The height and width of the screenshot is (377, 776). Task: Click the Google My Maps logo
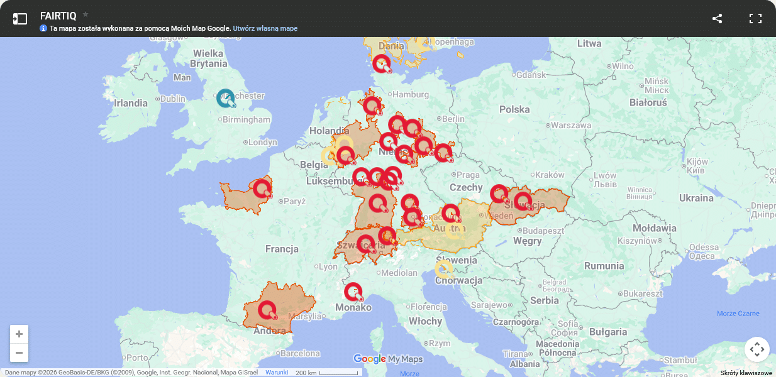coord(388,359)
